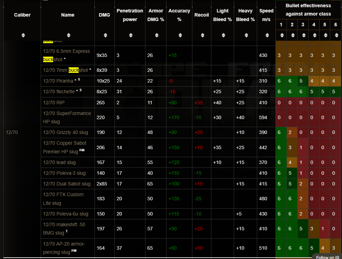
Task: Open 12/70 Grizzly 40 slug link
Action: tap(65, 133)
